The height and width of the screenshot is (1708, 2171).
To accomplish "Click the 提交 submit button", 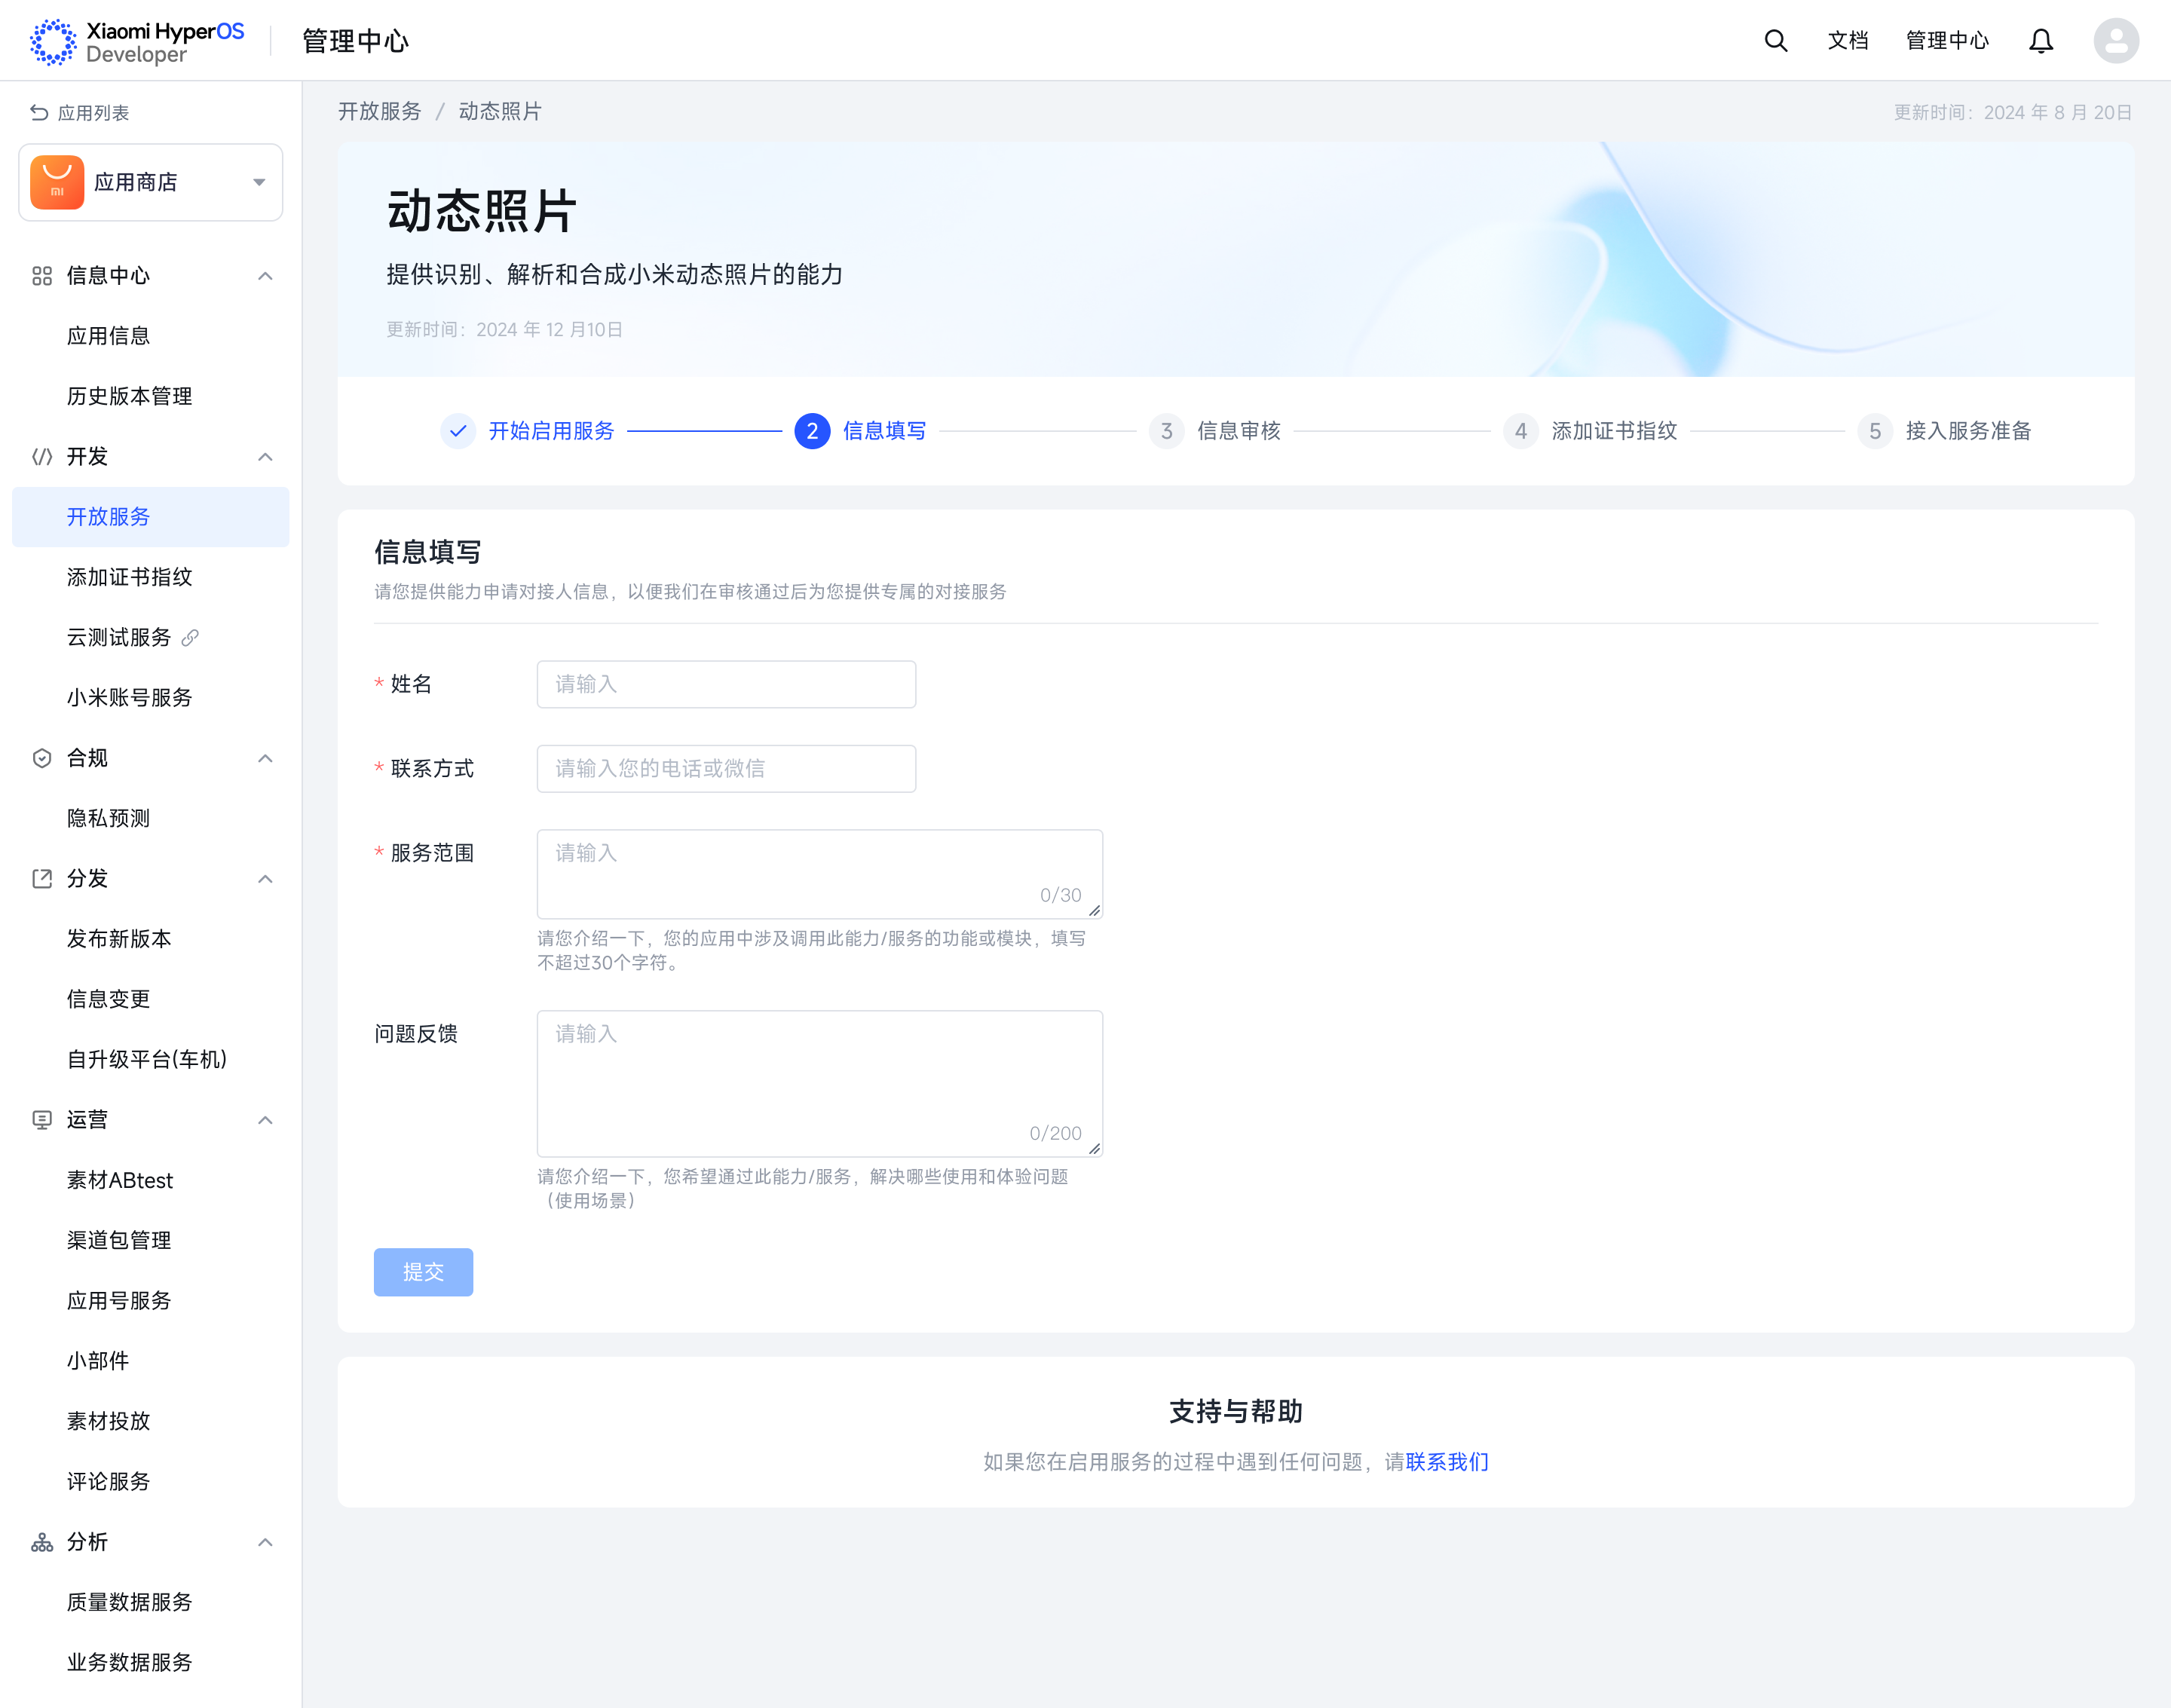I will click(423, 1272).
